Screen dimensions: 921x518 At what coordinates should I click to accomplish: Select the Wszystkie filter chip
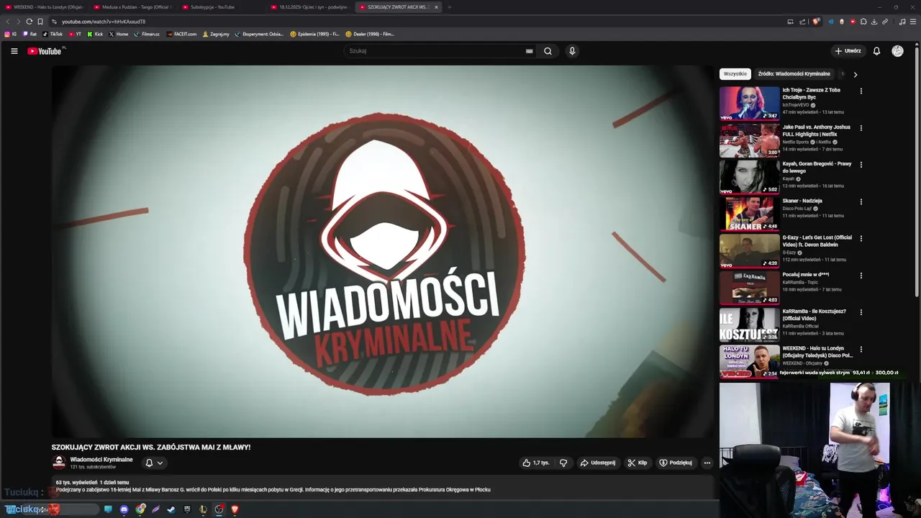point(735,74)
